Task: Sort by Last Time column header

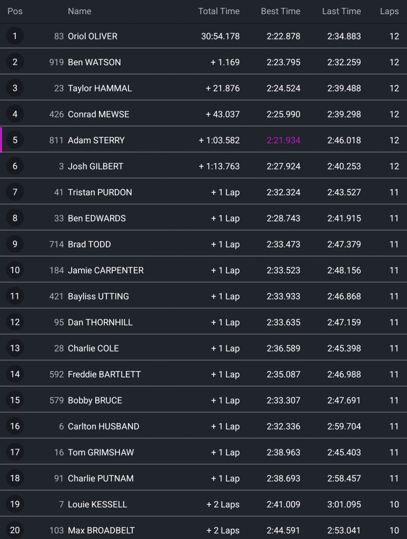Action: pyautogui.click(x=341, y=11)
